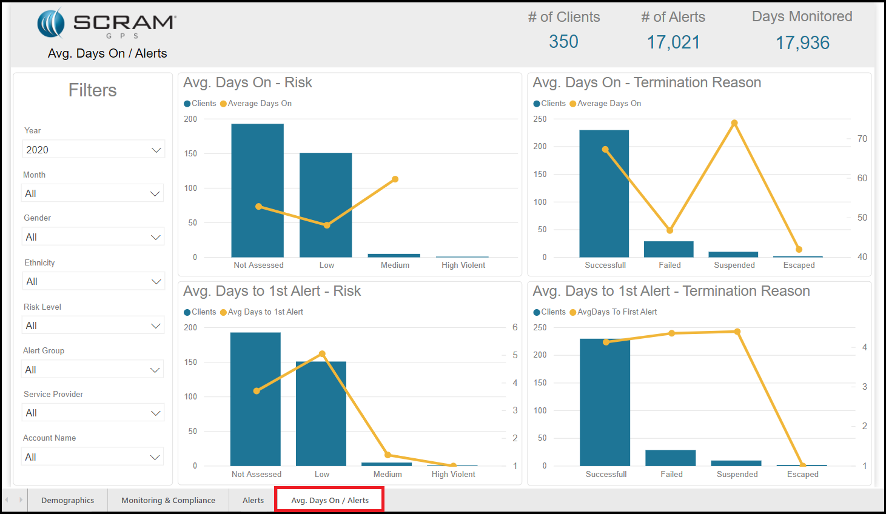886x514 pixels.
Task: Select the Low bar in Avg. Days On - Risk
Action: coord(326,205)
